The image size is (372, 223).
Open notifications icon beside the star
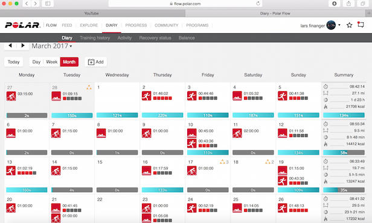[361, 25]
